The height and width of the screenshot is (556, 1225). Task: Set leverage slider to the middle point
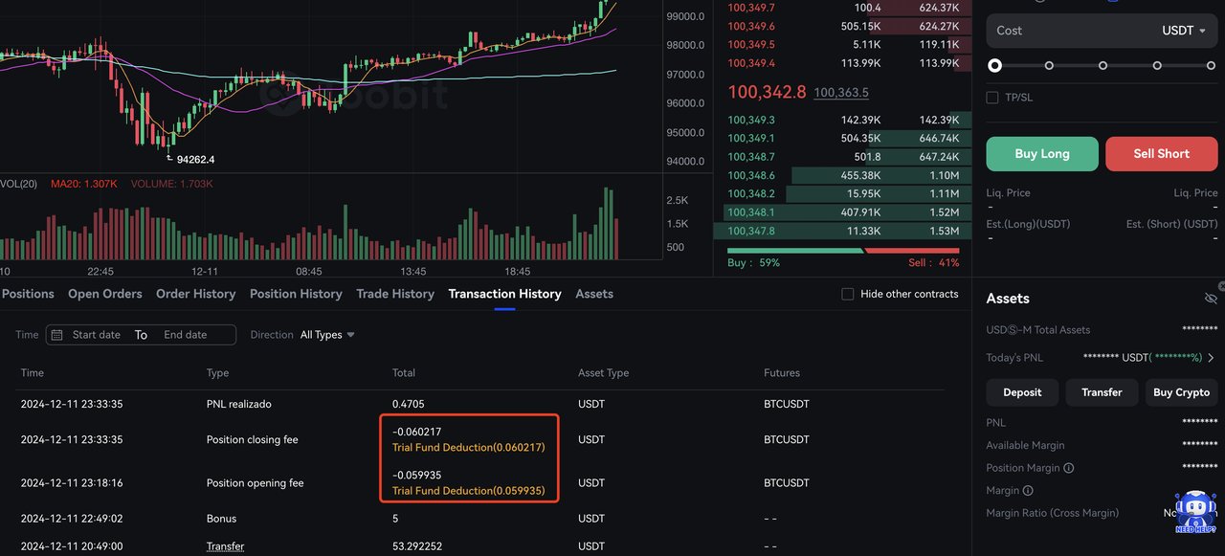[x=1103, y=66]
